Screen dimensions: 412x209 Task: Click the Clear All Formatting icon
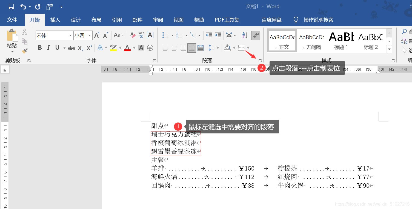tap(133, 35)
